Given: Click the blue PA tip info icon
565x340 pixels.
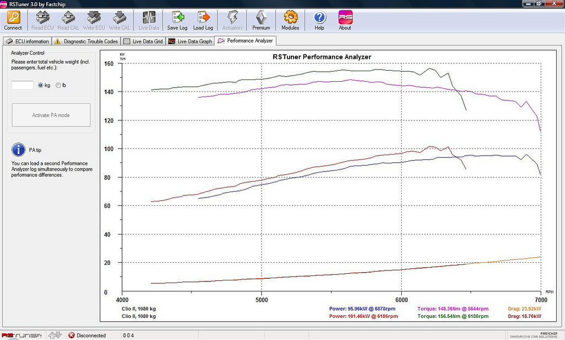Looking at the screenshot, I should coord(19,149).
